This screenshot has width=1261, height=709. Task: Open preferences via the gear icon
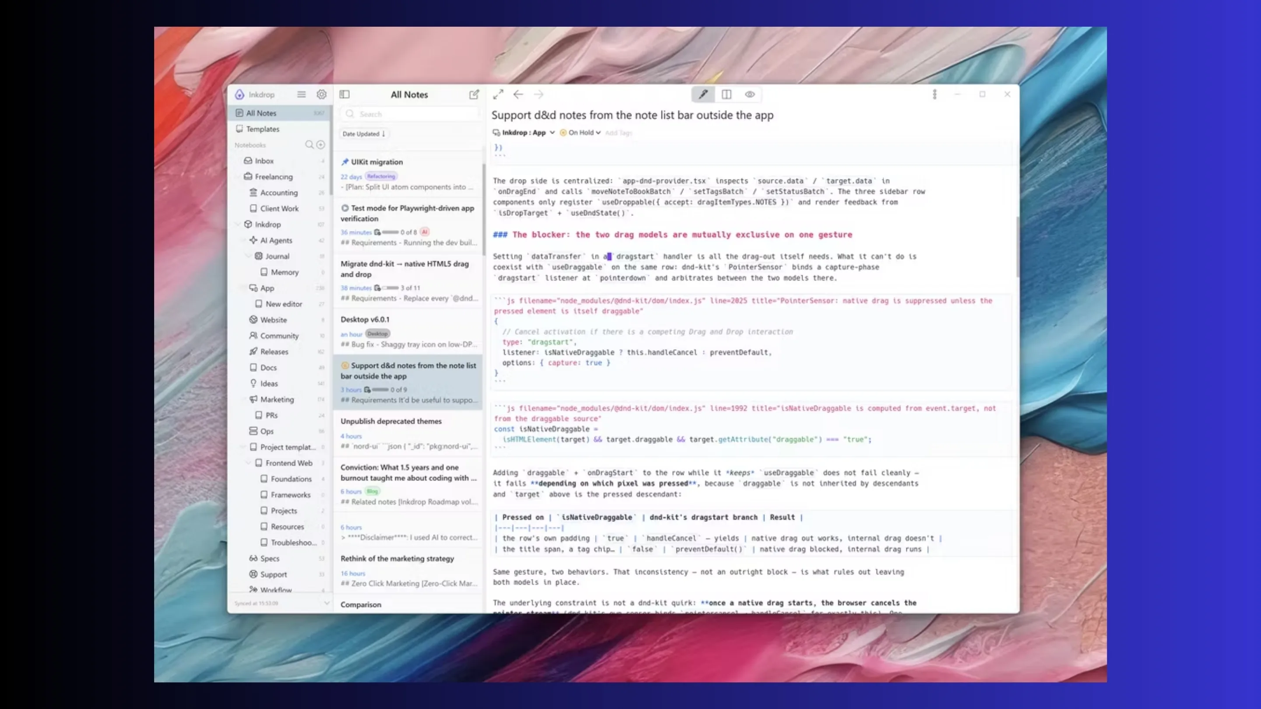[321, 95]
